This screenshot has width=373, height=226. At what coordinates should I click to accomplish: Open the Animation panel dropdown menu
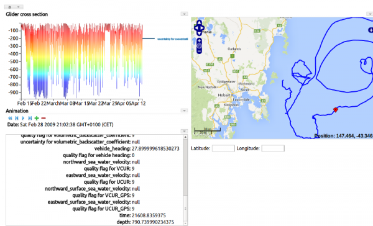[184, 111]
